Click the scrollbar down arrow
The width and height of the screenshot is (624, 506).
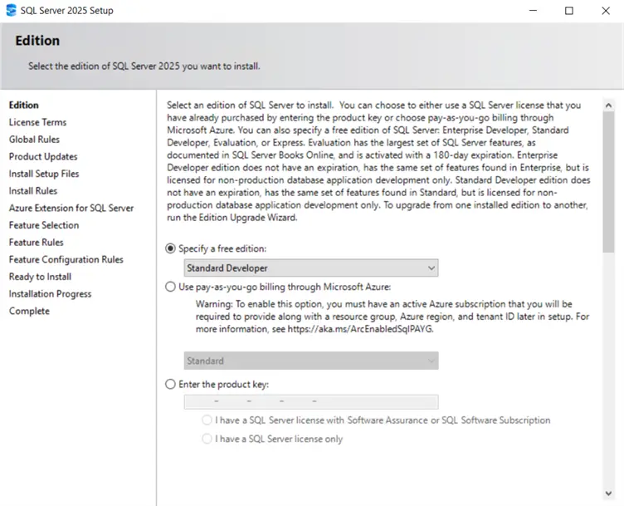click(608, 494)
